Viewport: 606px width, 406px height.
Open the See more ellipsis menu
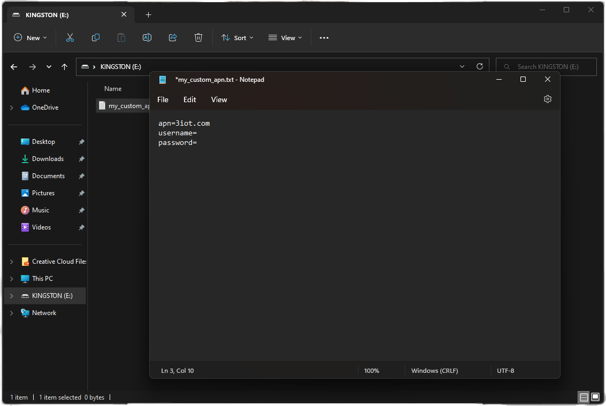point(324,37)
